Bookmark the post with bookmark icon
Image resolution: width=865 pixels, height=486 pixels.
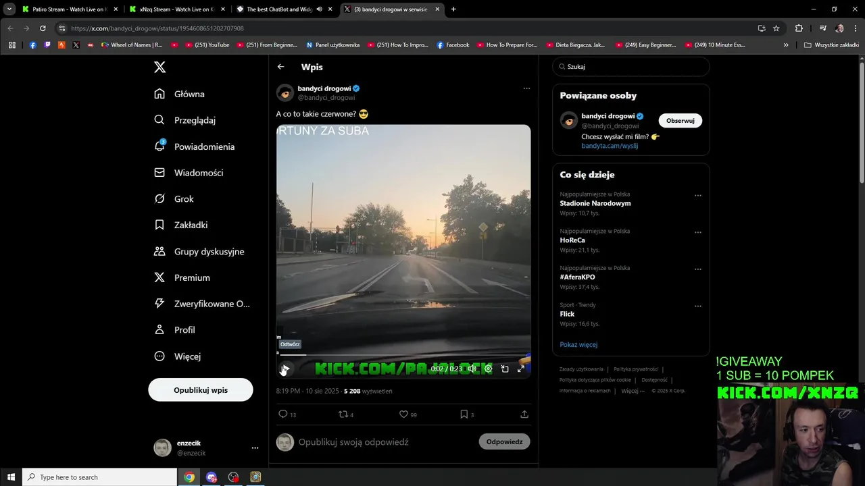464,414
